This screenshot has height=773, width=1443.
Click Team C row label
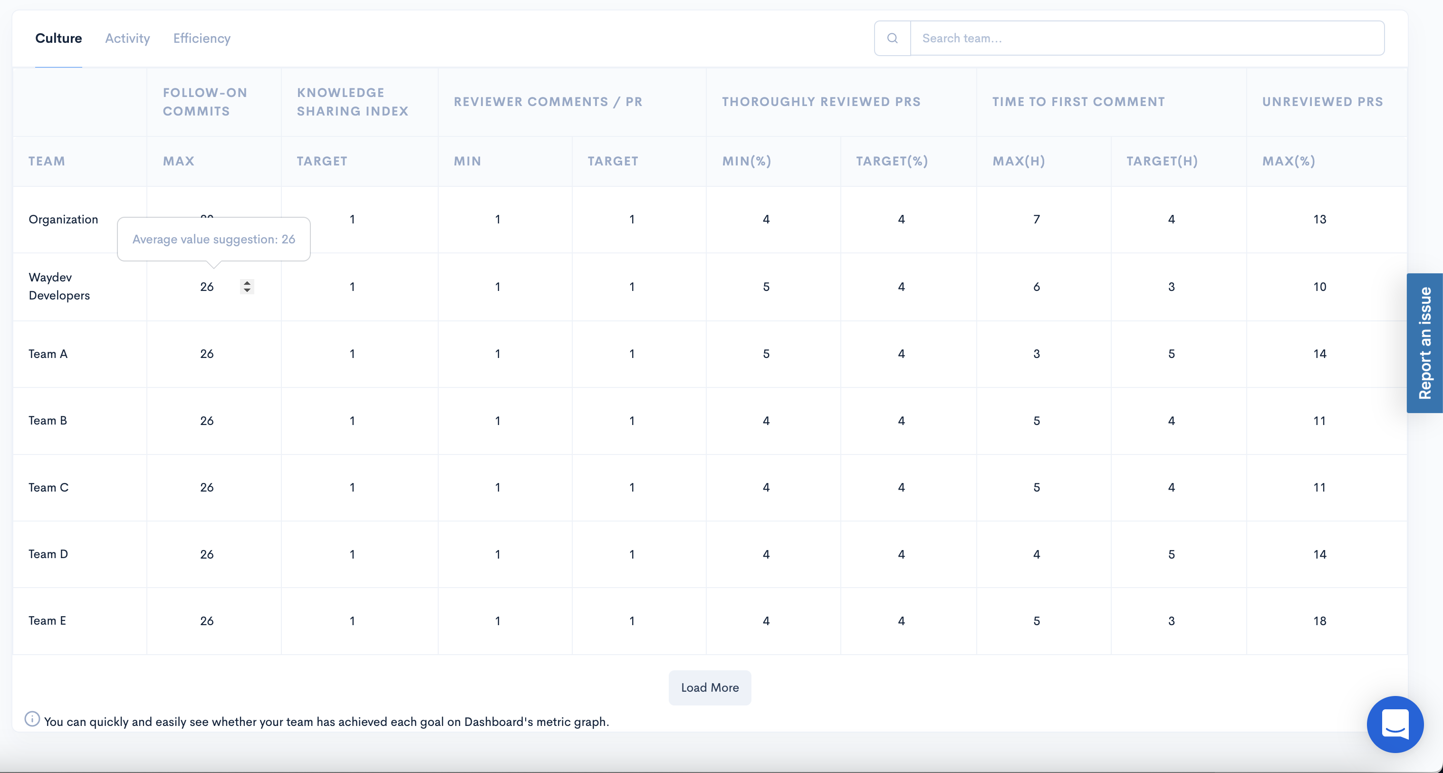(x=49, y=487)
